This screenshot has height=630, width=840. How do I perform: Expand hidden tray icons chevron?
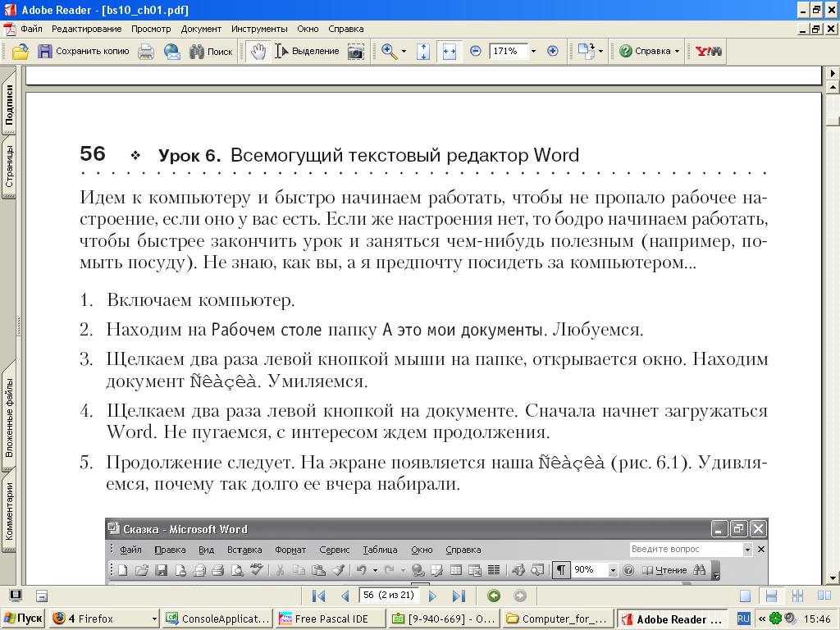pos(761,619)
